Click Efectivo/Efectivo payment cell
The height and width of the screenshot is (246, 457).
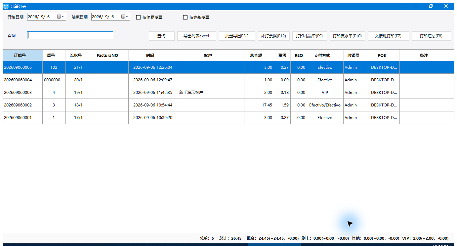(325, 105)
